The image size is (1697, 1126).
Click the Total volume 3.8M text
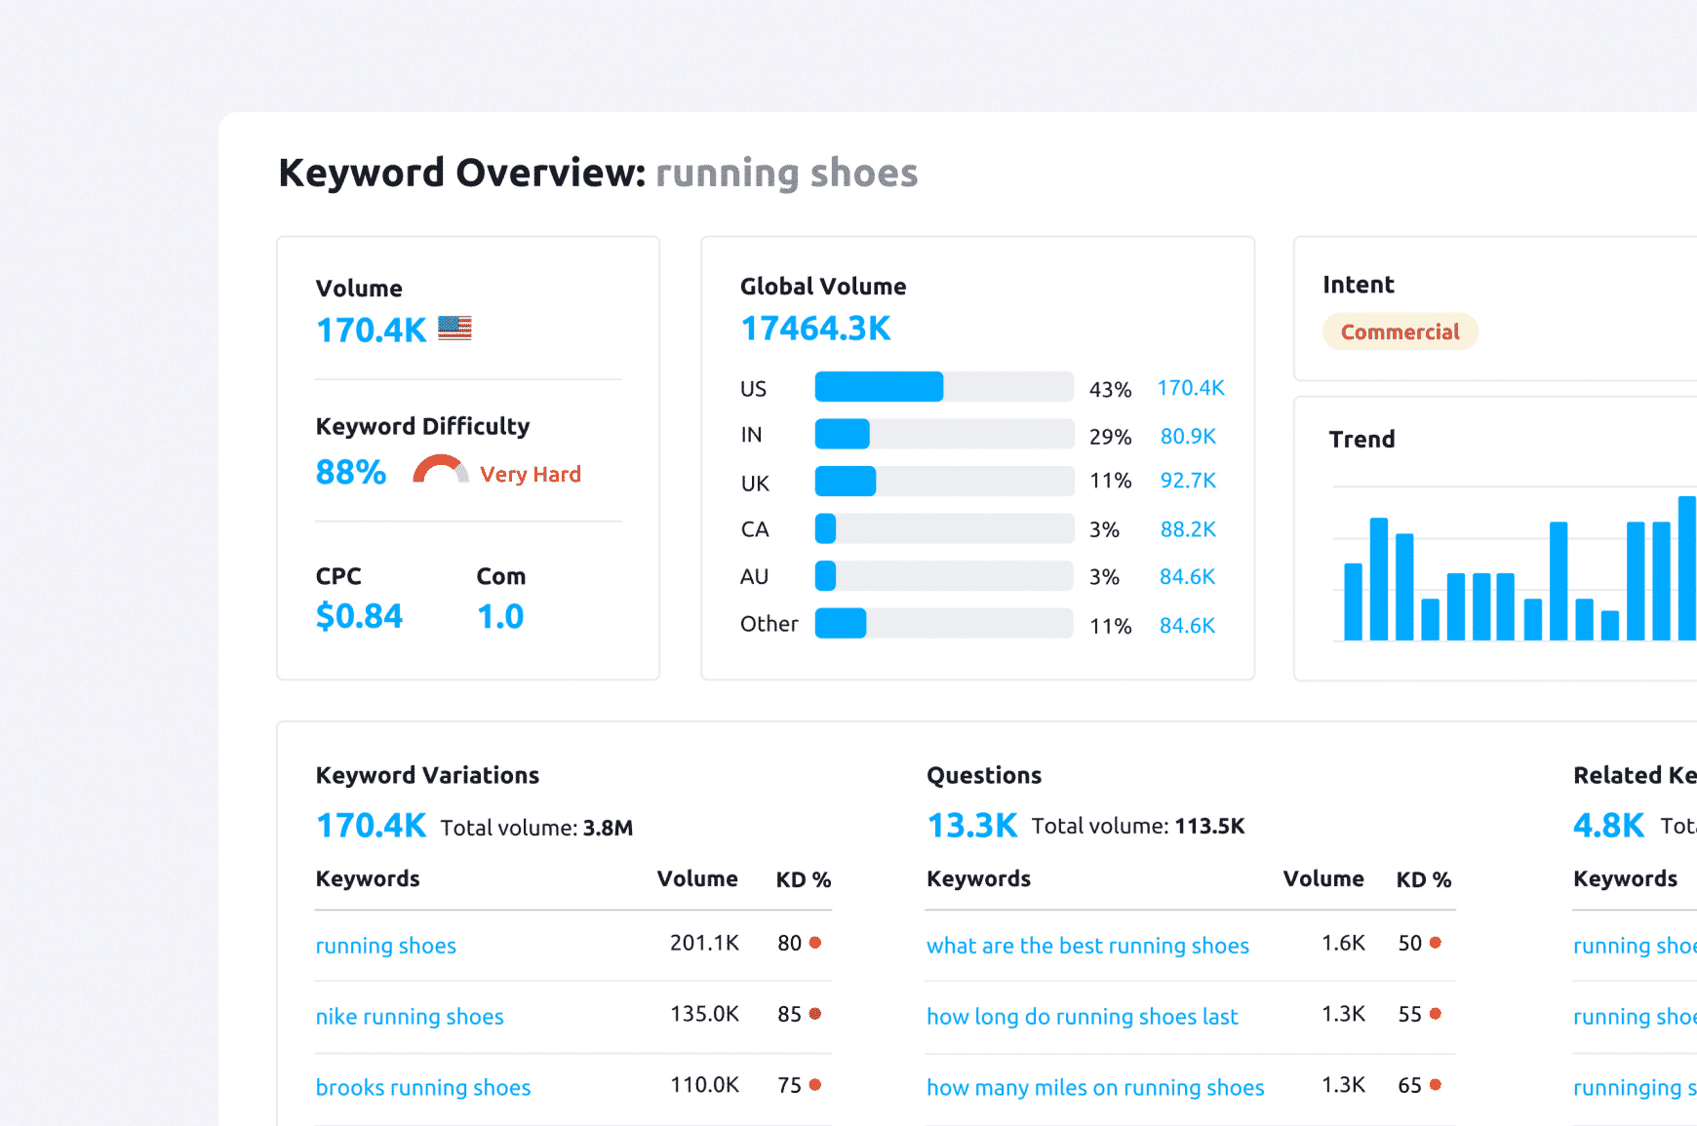pyautogui.click(x=536, y=828)
